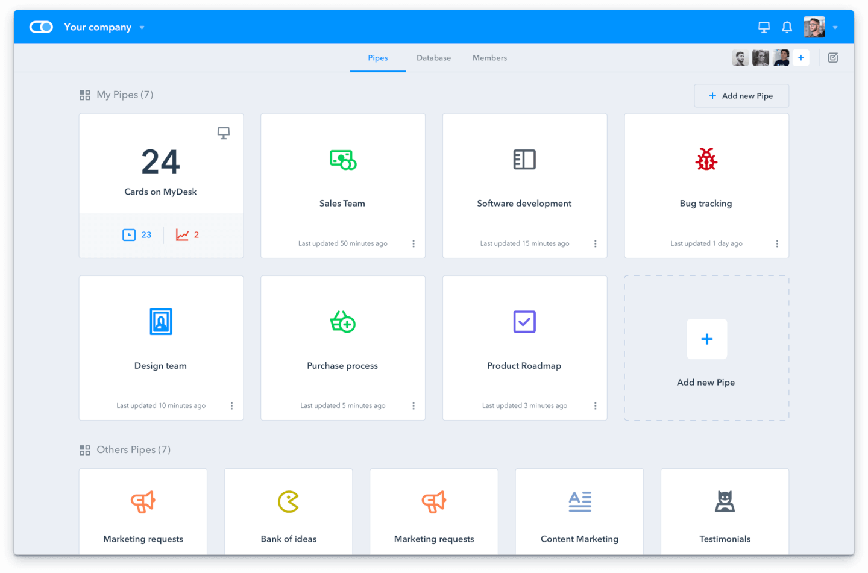Open the Product Roadmap checkbox icon
The image size is (868, 573).
524,322
